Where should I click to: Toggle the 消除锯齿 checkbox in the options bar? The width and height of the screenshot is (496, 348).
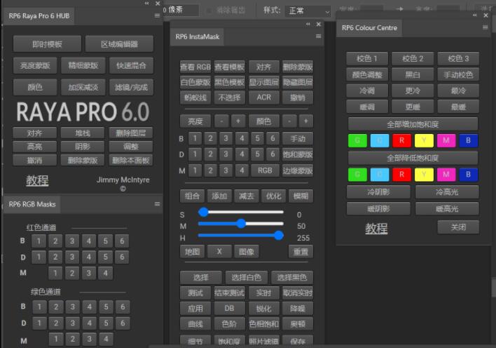pos(209,11)
